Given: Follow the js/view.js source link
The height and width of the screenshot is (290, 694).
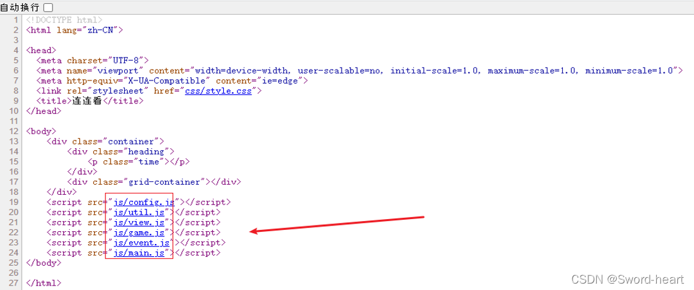Looking at the screenshot, I should [x=139, y=223].
